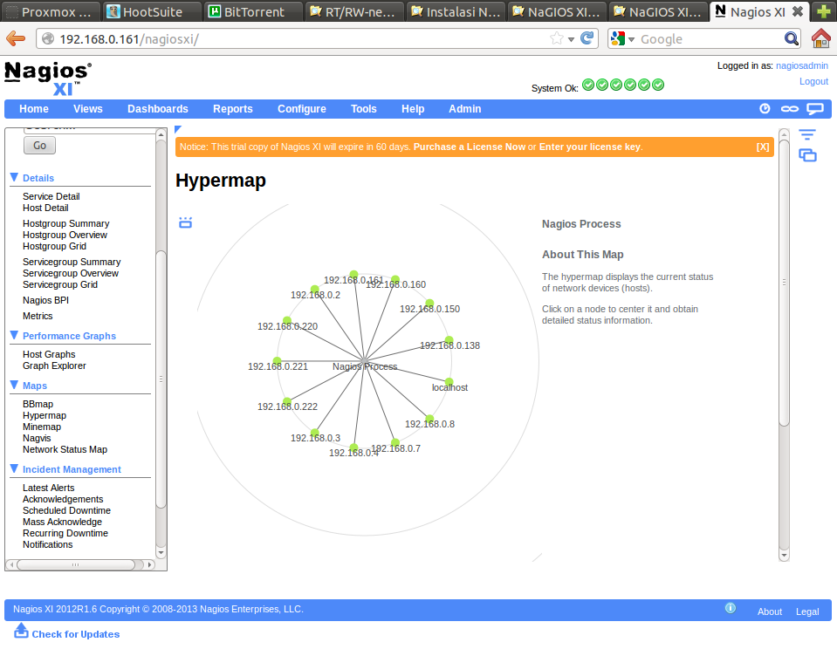
Task: Dismiss the trial notice with [X]
Action: point(762,147)
